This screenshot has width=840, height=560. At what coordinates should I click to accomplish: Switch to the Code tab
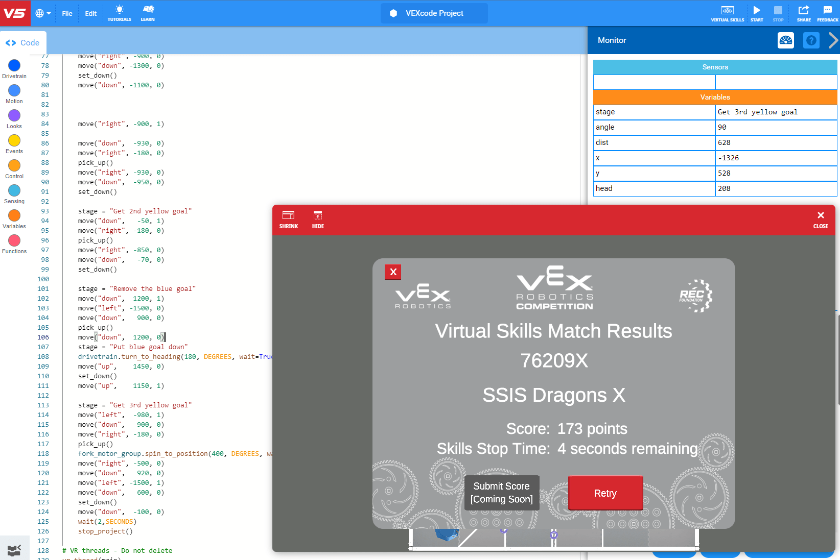23,43
